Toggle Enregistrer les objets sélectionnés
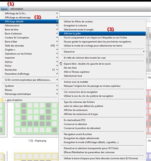The width and height of the screenshot is (151, 161). 103,138
